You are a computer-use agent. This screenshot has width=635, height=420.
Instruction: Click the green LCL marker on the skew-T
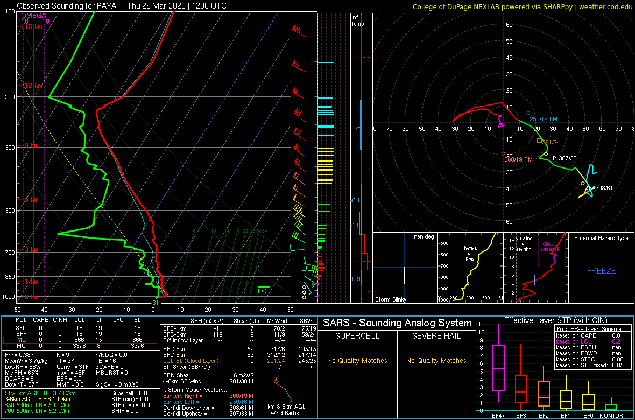point(264,290)
